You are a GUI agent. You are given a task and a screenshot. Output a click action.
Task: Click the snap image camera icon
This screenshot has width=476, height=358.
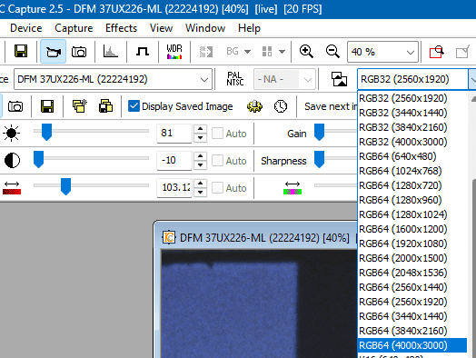79,52
